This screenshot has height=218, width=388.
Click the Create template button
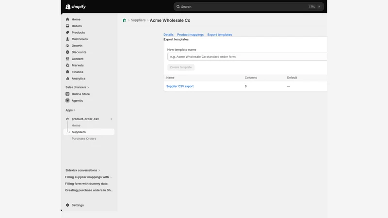181,67
